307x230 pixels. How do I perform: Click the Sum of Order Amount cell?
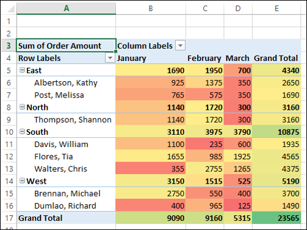(67, 46)
